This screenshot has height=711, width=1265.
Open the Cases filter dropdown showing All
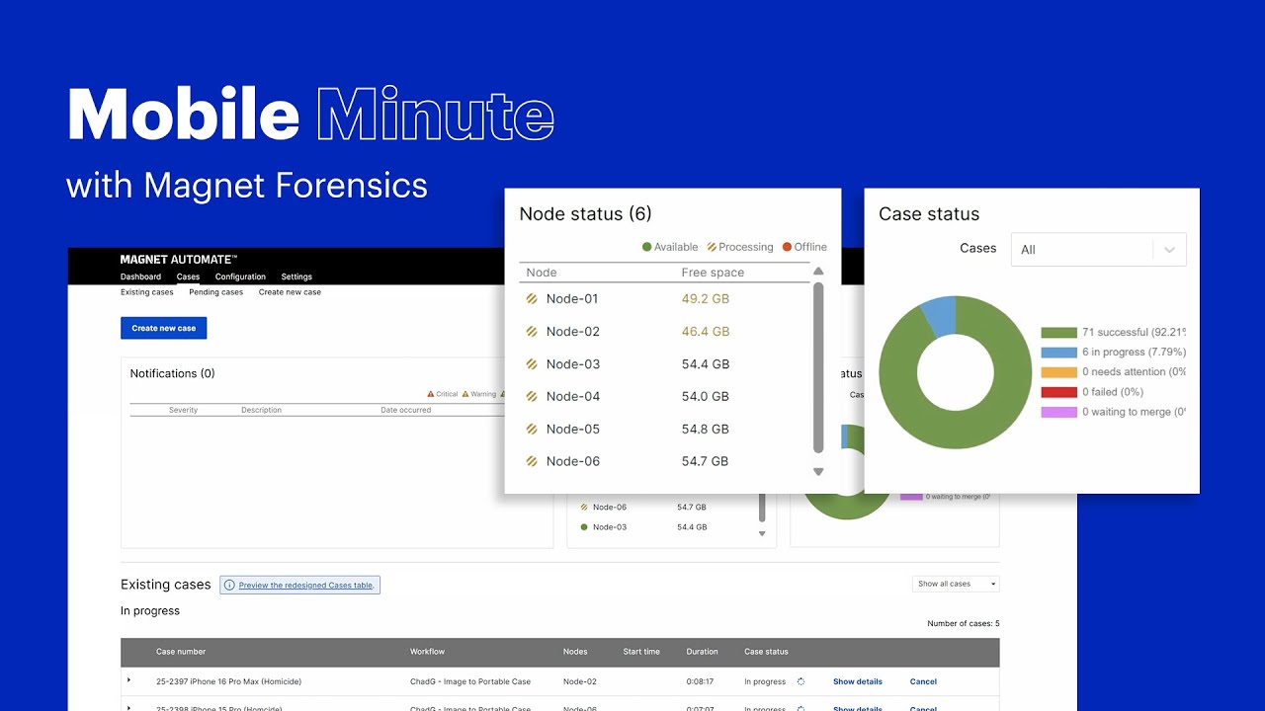(1098, 250)
